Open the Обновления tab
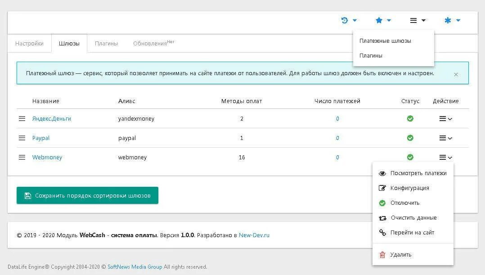Screen dimensions: 485x275 153,43
